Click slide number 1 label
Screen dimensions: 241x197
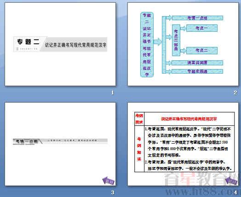pos(113,93)
